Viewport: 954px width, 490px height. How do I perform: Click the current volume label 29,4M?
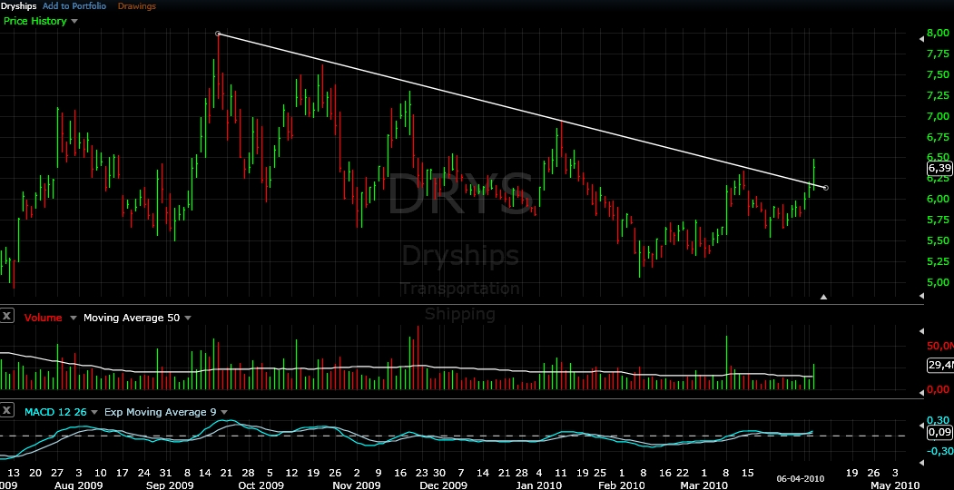tap(940, 365)
